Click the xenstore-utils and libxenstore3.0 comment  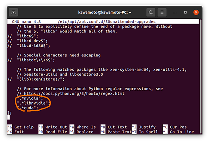coord(60,75)
